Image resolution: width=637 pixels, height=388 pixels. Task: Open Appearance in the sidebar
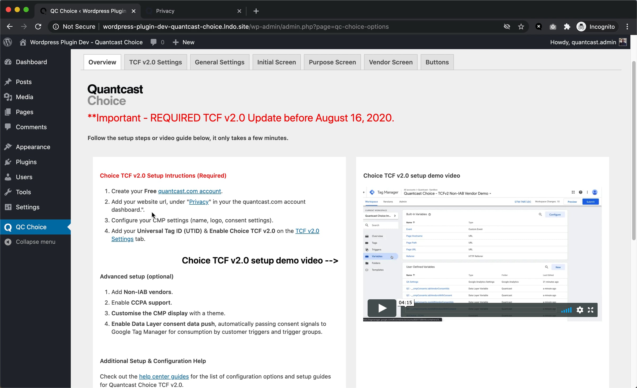coord(36,147)
